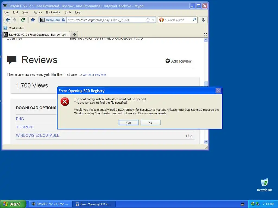Click the search magnifier icon
Viewport: 278px width, 208px height.
[194, 19]
